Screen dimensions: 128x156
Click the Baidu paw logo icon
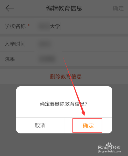pos(109,146)
